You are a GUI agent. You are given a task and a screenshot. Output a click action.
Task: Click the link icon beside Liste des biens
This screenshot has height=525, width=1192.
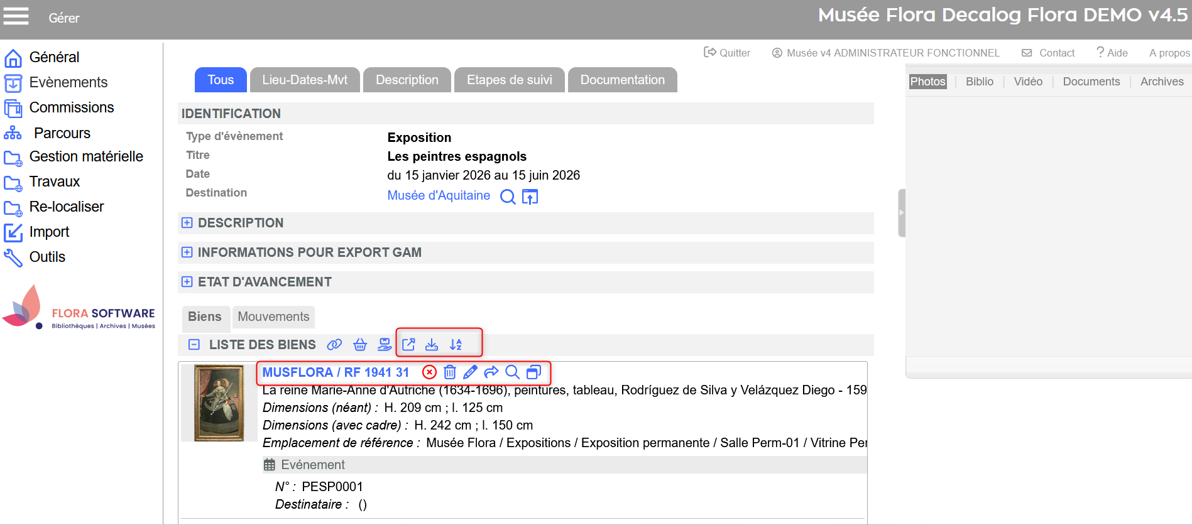click(x=334, y=345)
